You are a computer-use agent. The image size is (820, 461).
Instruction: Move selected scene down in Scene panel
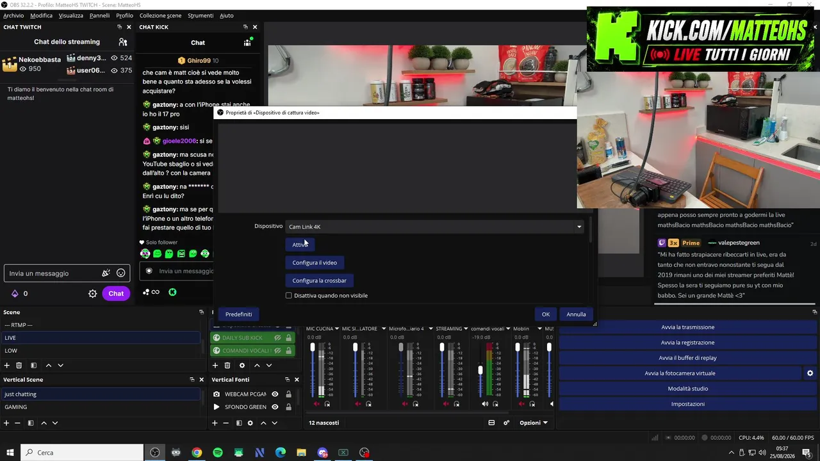(60, 365)
